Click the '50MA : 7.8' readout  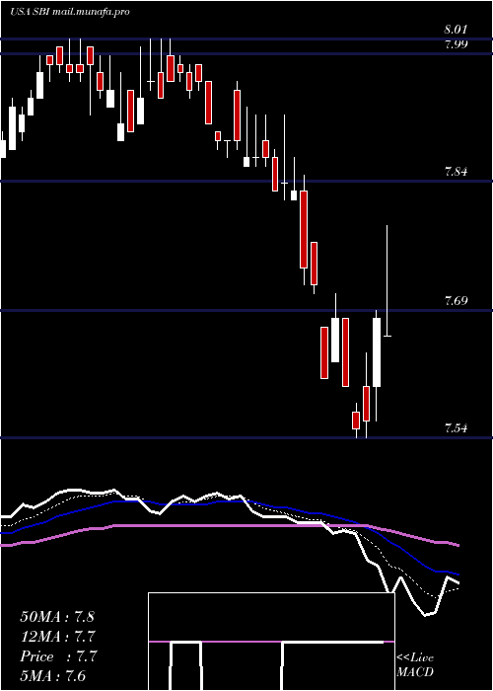coord(57,617)
